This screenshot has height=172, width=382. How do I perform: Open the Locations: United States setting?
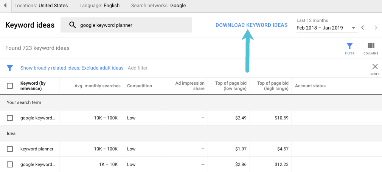(x=41, y=6)
